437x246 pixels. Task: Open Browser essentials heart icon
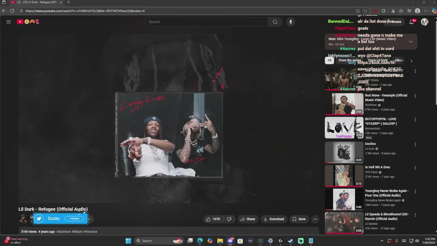[x=409, y=11]
